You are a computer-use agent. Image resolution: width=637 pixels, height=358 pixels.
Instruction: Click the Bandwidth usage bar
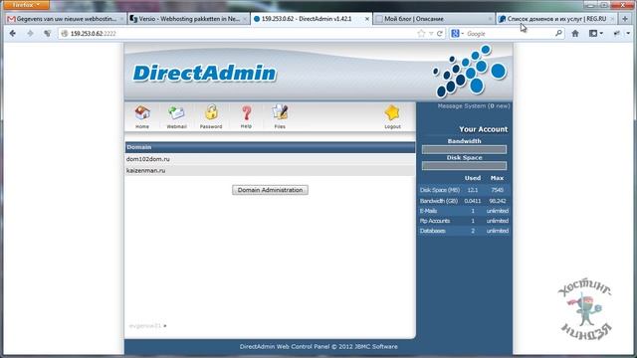point(464,150)
